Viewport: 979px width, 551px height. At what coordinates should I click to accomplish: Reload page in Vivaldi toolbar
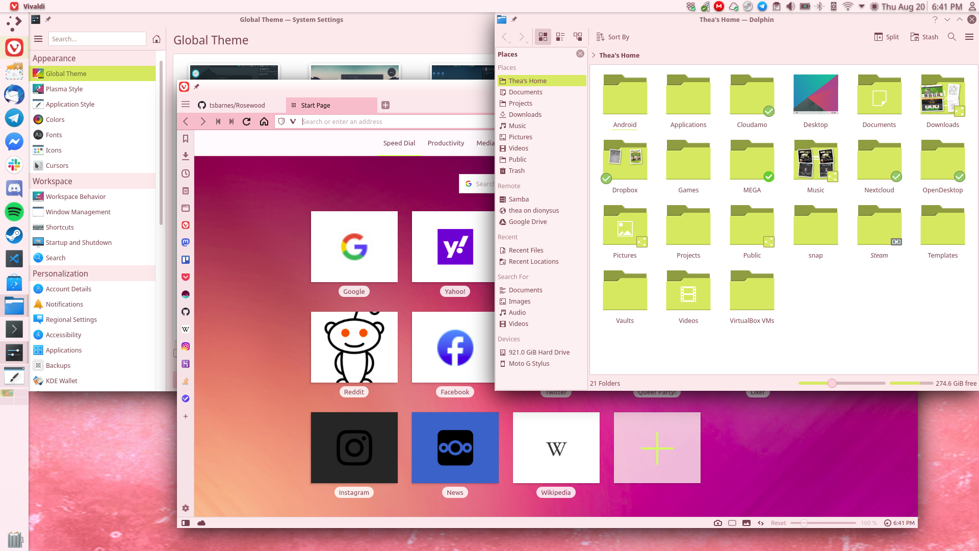247,121
